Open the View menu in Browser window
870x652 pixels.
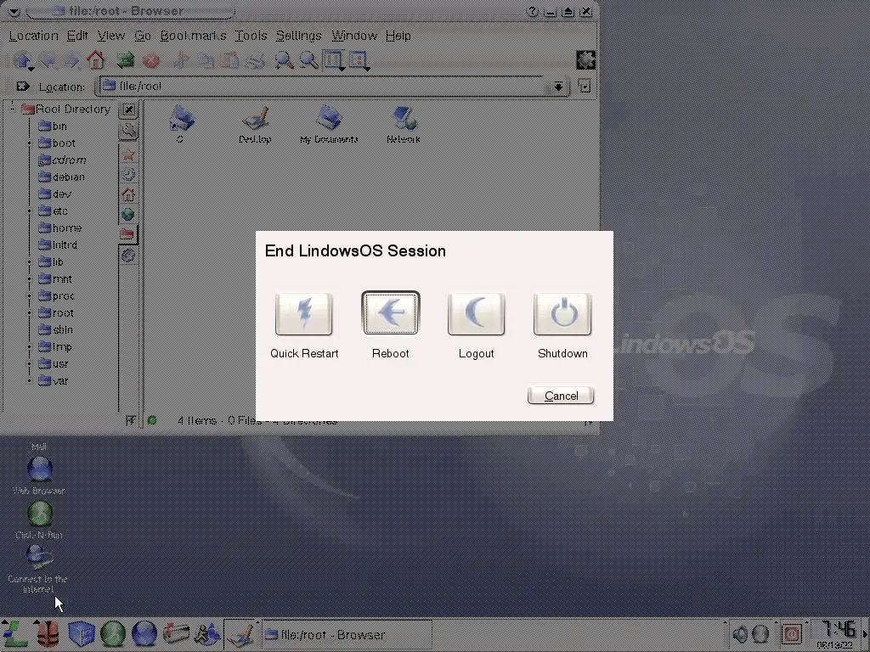(x=111, y=36)
